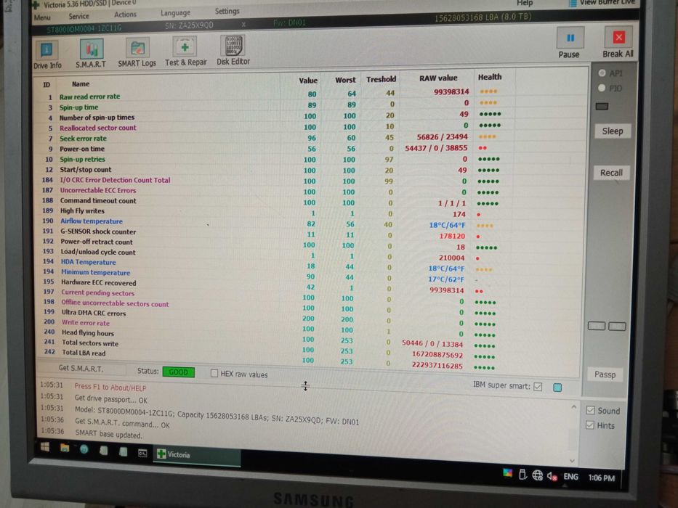Click the log scroll-up arrow

(574, 407)
